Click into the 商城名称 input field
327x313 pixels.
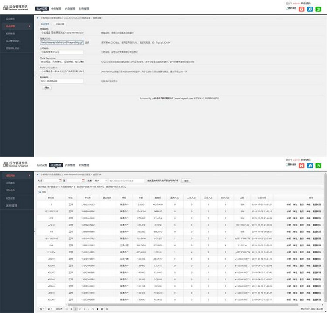tap(62, 33)
